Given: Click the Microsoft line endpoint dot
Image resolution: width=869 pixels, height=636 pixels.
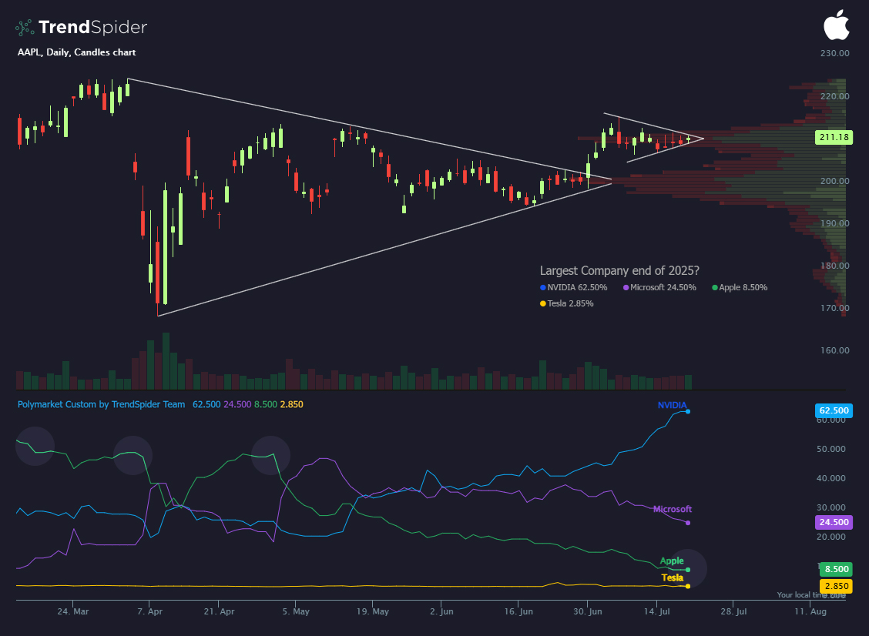Looking at the screenshot, I should point(688,523).
